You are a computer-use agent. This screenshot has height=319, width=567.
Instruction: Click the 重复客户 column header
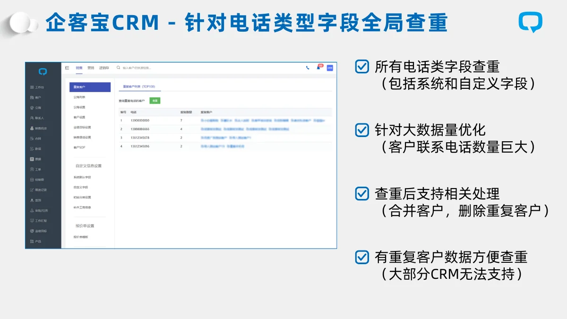[206, 112]
